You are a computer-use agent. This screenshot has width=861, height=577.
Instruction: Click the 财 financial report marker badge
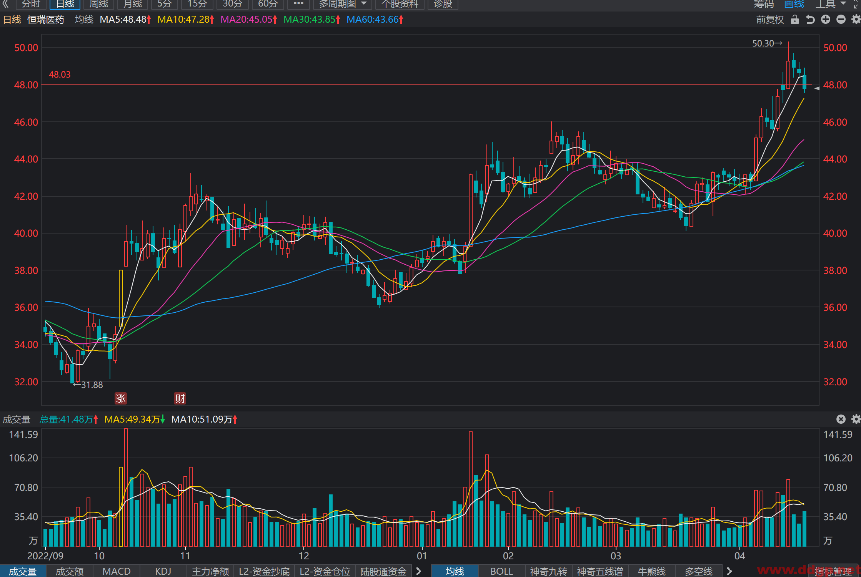[x=180, y=398]
